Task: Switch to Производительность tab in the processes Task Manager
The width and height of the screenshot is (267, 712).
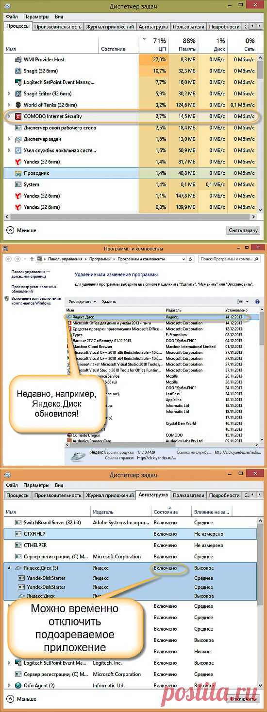Action: [58, 27]
